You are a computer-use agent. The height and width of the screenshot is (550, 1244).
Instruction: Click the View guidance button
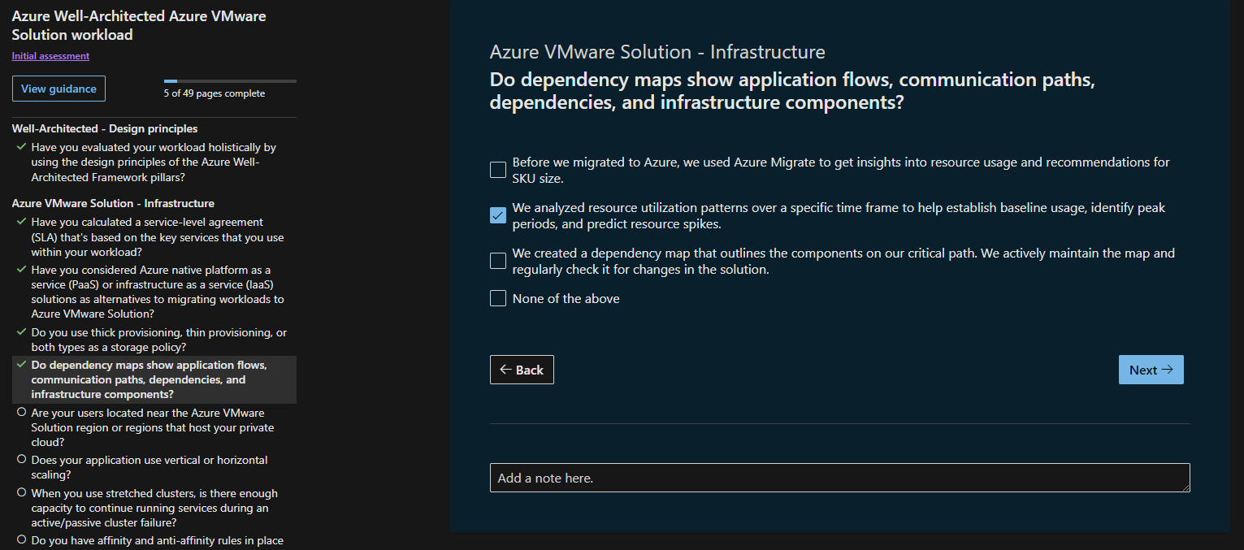pos(58,88)
